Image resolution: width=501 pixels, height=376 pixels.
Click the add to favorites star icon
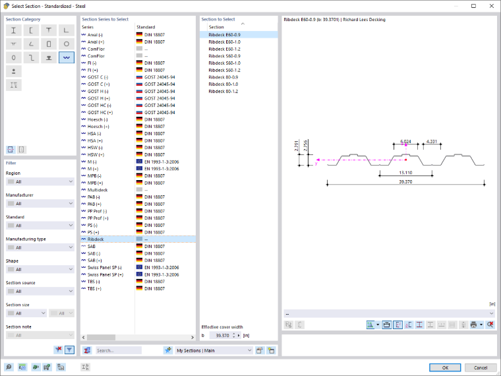pyautogui.click(x=167, y=350)
